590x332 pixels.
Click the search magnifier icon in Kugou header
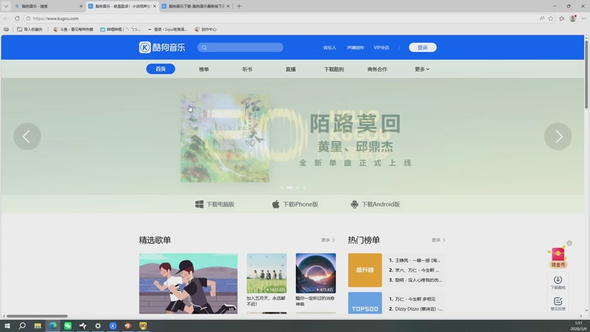(204, 47)
